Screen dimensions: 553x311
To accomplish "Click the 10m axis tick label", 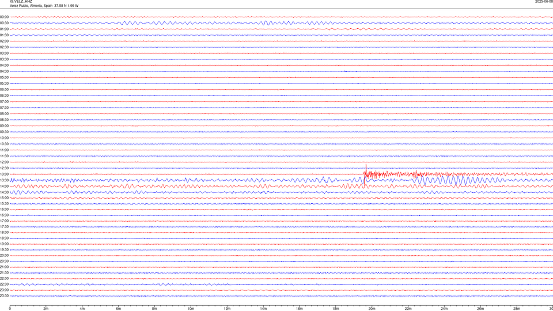I will point(191,309).
